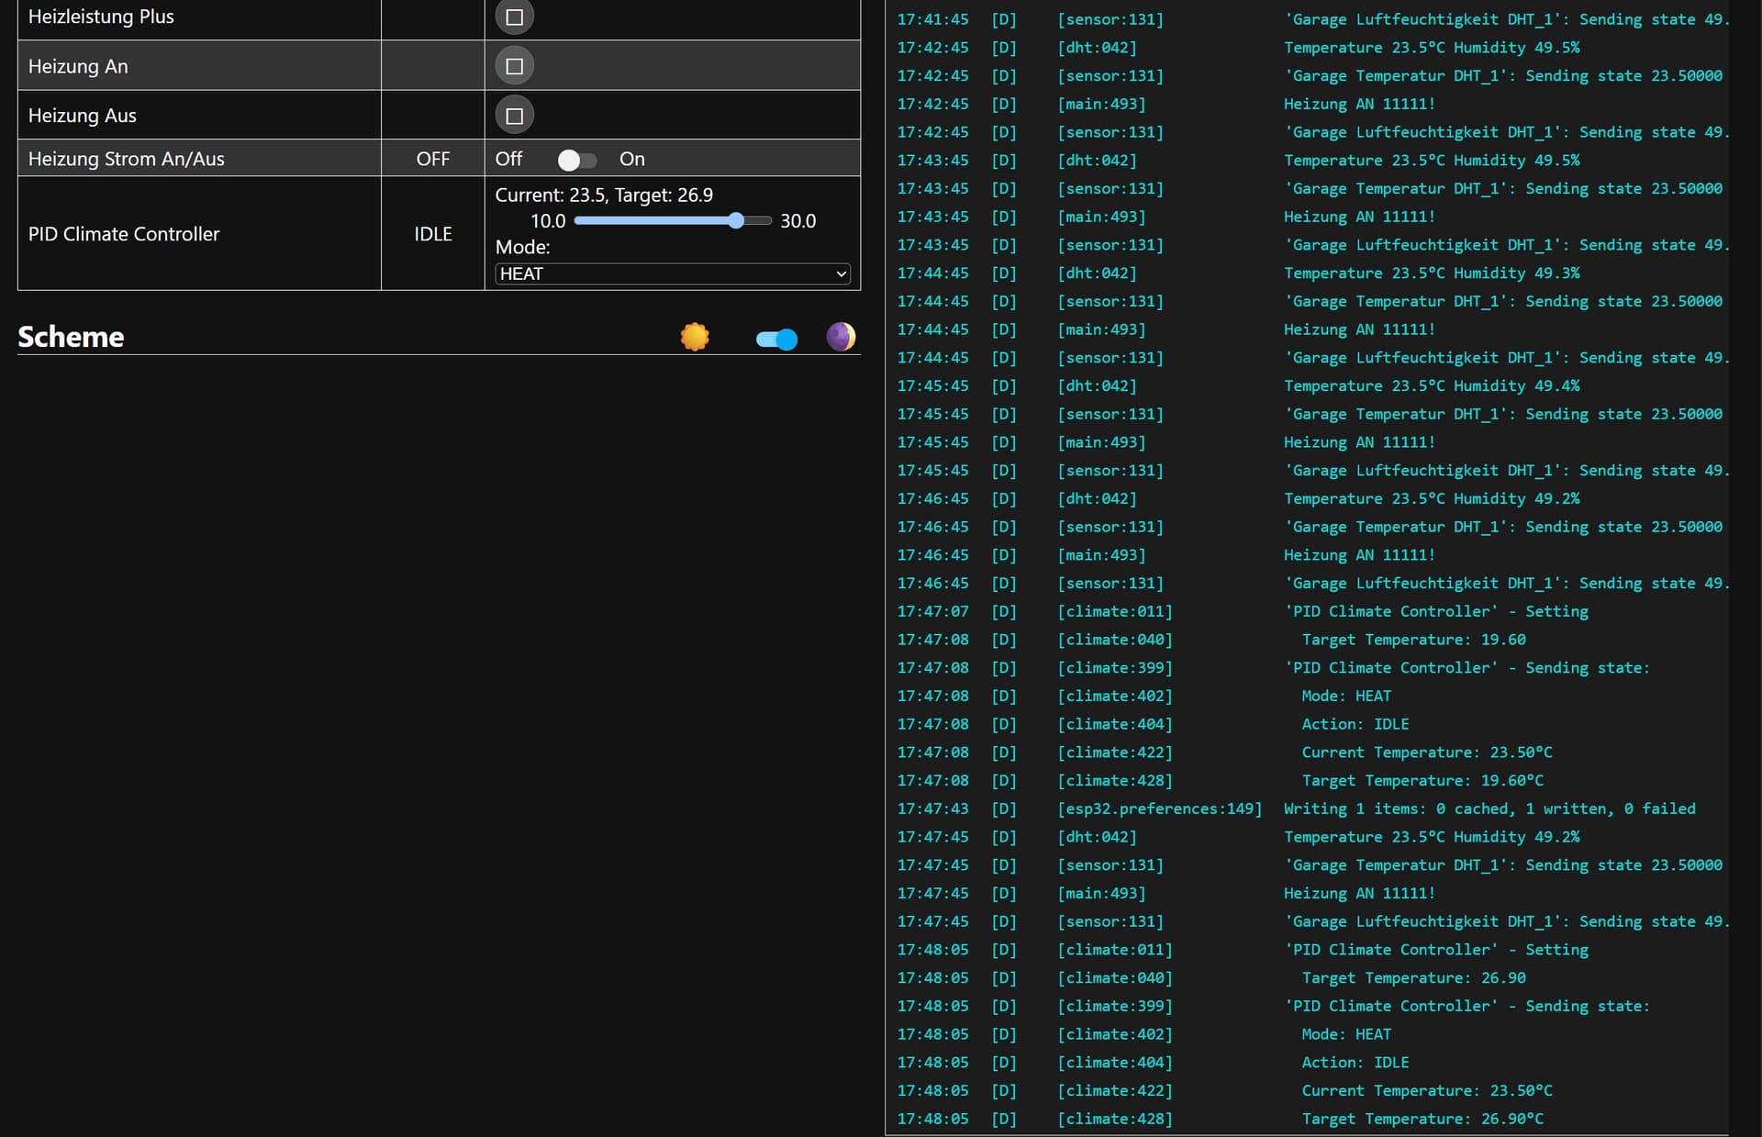Screen dimensions: 1762x1137
Task: Click the 30.0 maximum slider label
Action: pyautogui.click(x=797, y=221)
